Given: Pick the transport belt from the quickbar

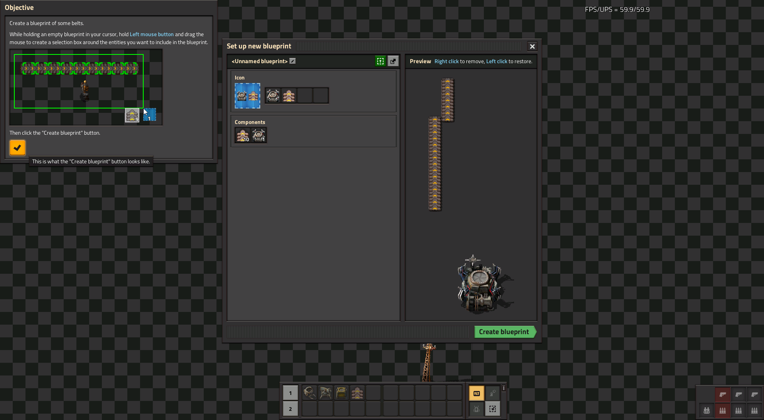Looking at the screenshot, I should (357, 393).
